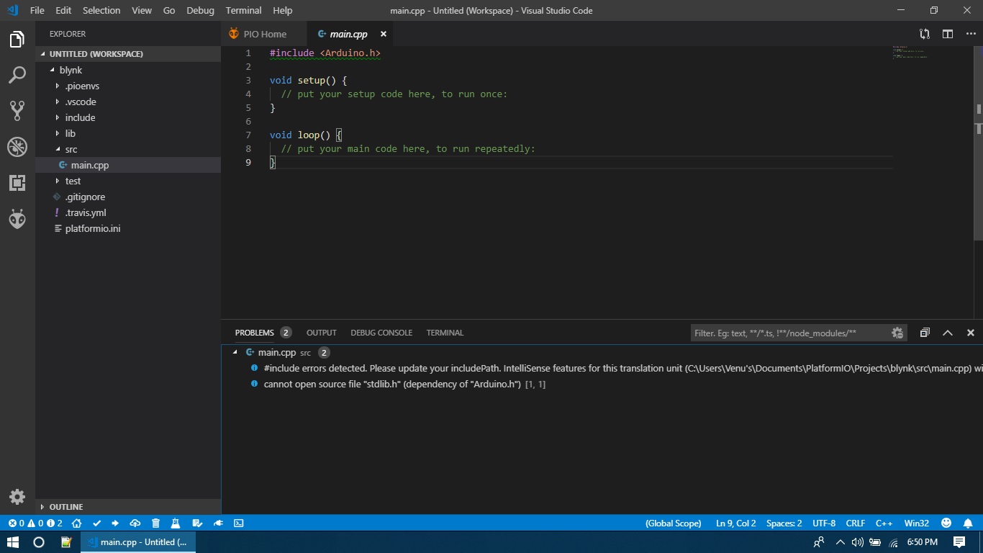This screenshot has height=553, width=983.
Task: Open PlatformIO Home via the status bar house icon
Action: coord(76,523)
